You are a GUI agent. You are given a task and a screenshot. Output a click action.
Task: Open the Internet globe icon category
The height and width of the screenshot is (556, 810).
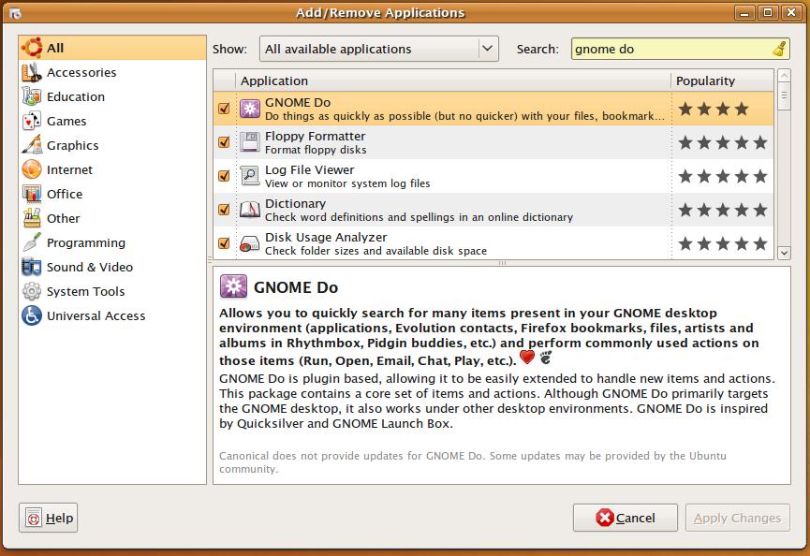click(x=32, y=170)
